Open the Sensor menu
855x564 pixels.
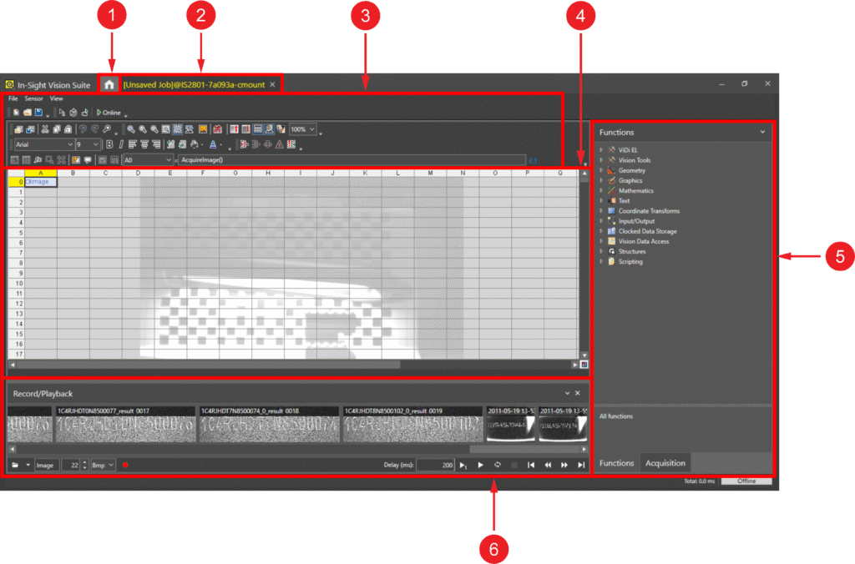(33, 98)
